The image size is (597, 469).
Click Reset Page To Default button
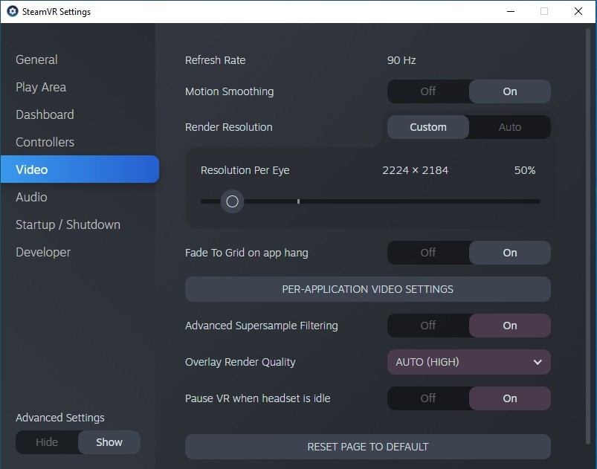(x=368, y=447)
